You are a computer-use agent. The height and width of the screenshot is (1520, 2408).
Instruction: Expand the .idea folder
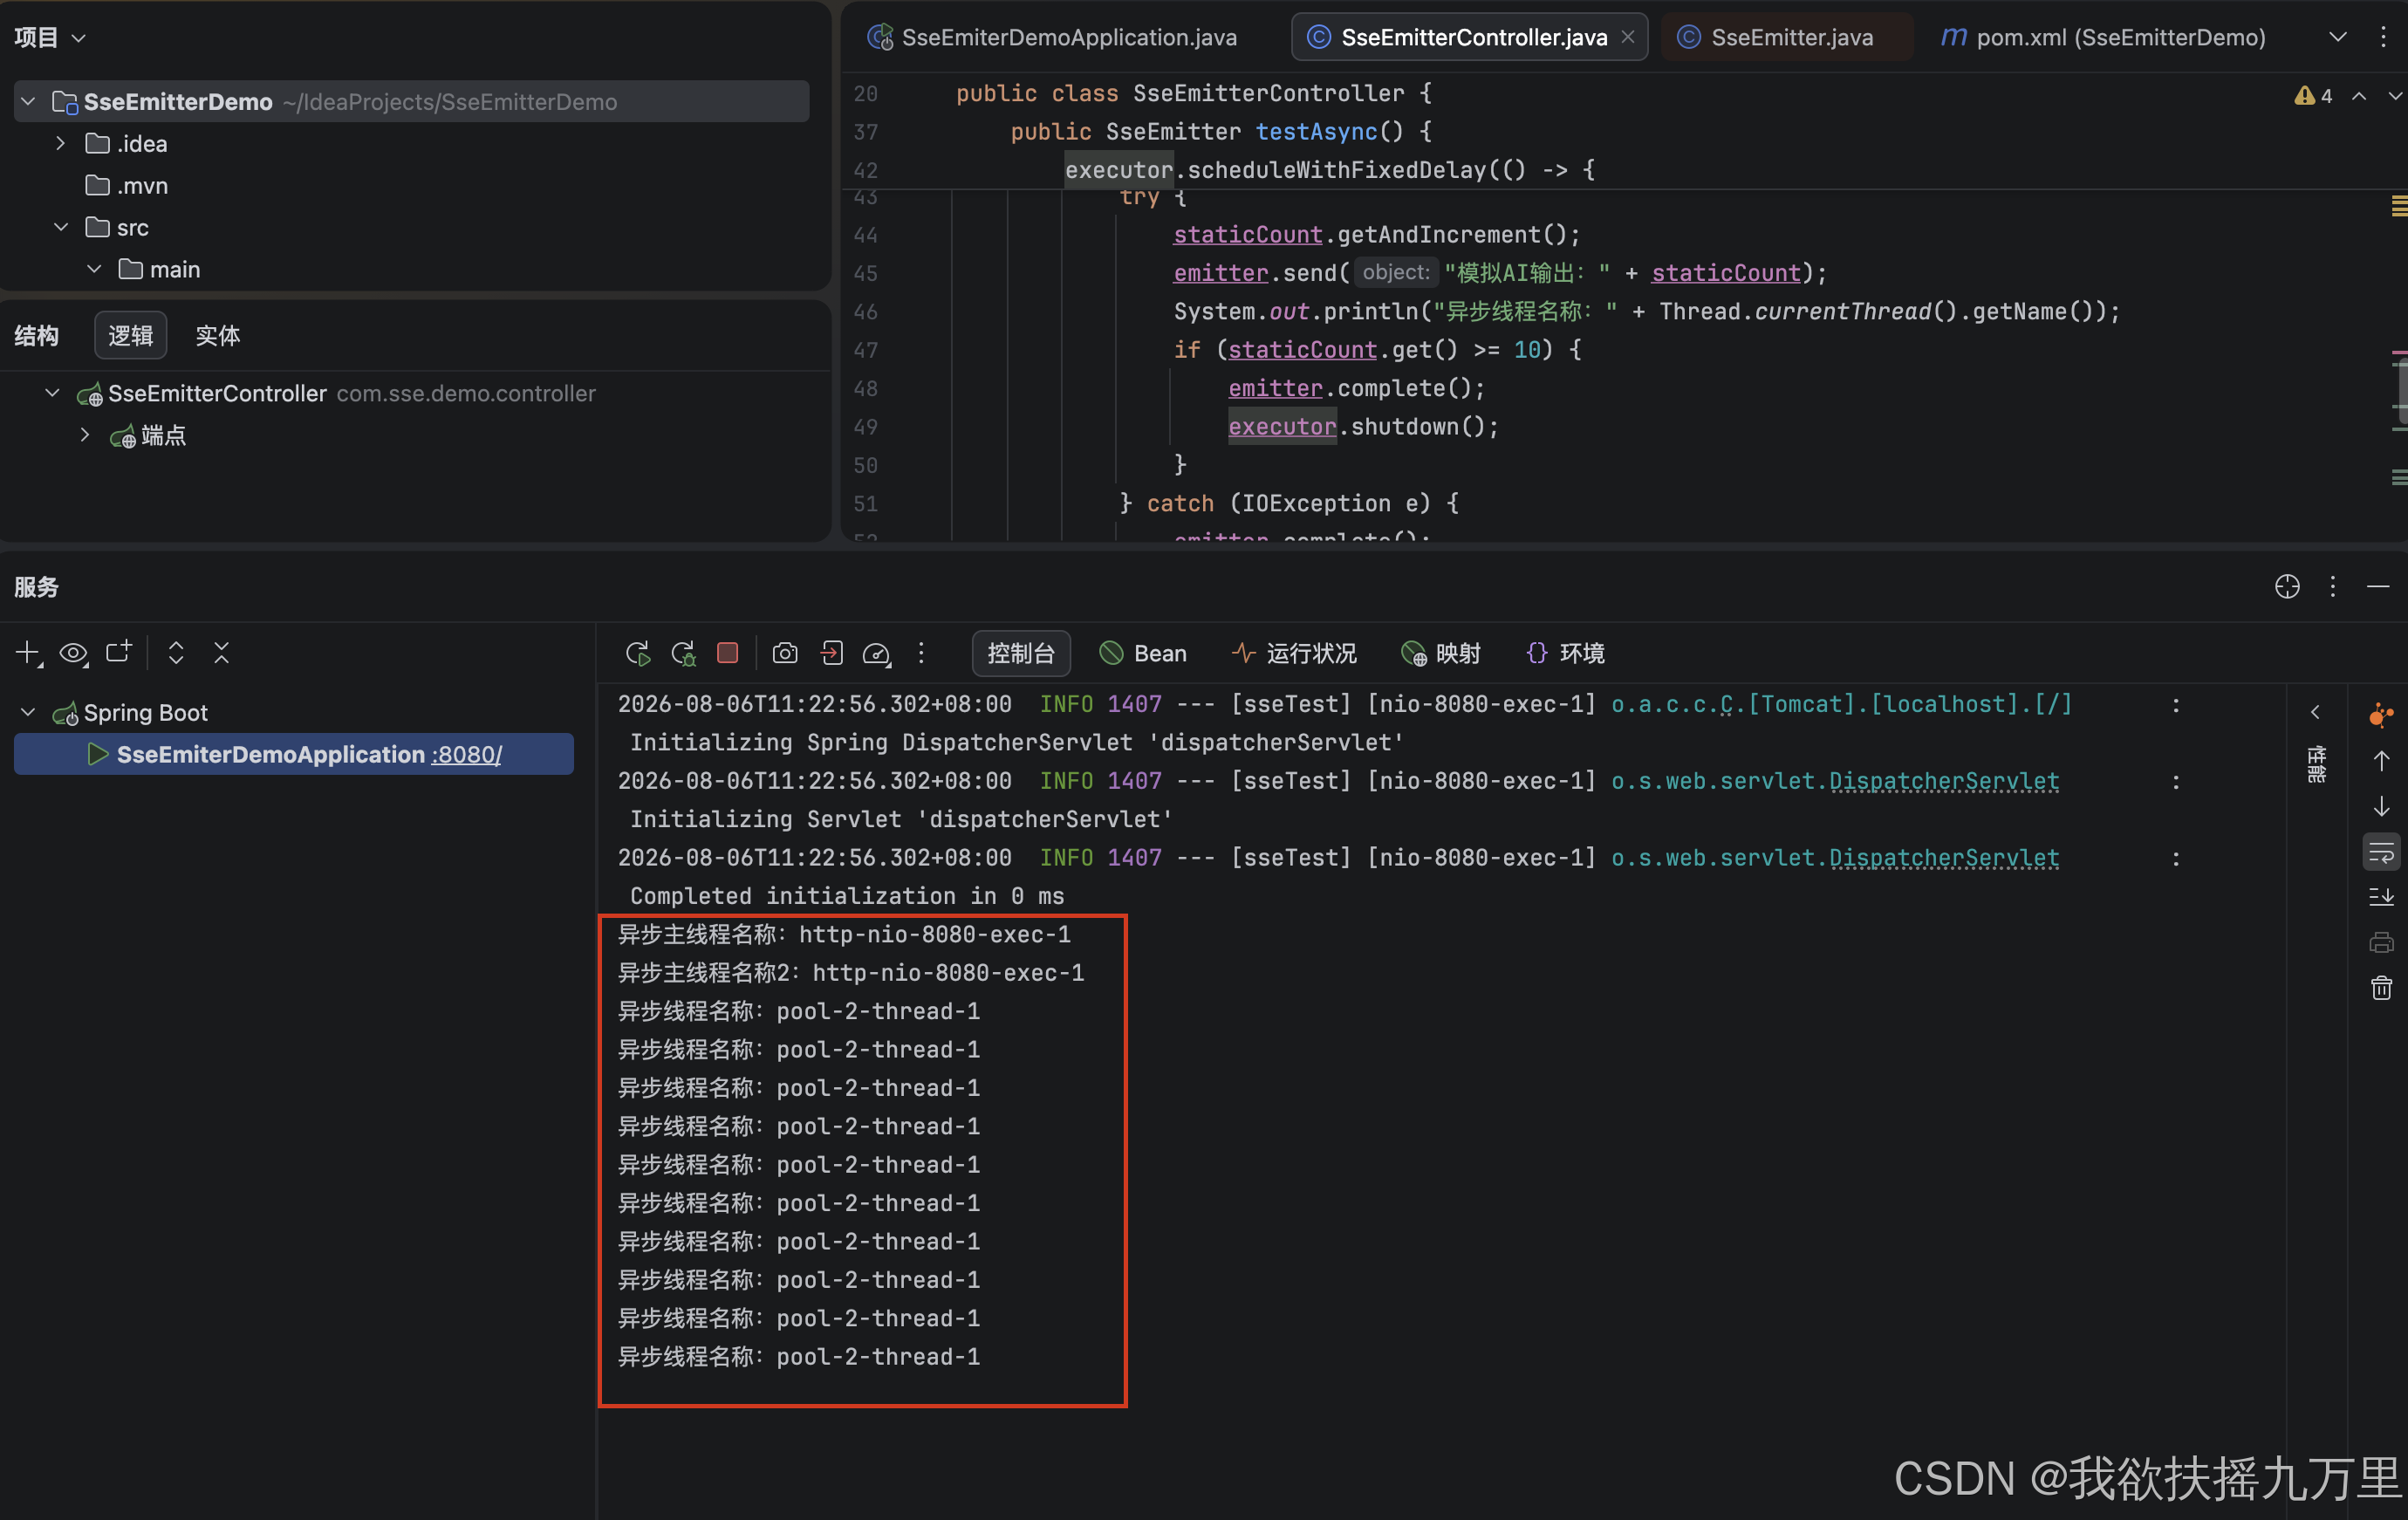(61, 143)
